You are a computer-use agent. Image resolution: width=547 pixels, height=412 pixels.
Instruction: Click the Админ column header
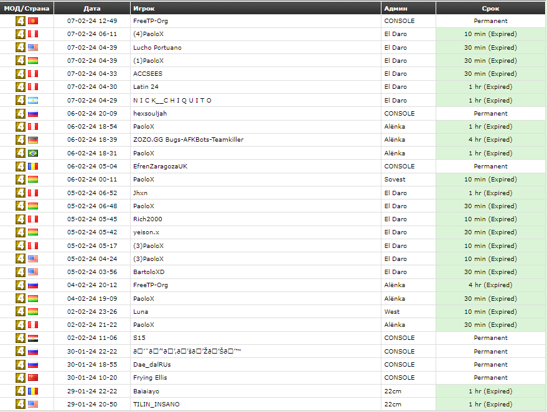click(x=396, y=9)
